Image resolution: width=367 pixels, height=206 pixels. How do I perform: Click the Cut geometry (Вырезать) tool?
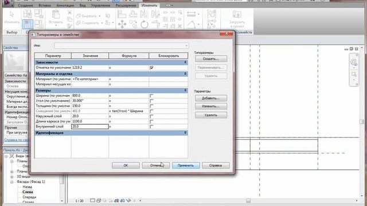pyautogui.click(x=87, y=16)
